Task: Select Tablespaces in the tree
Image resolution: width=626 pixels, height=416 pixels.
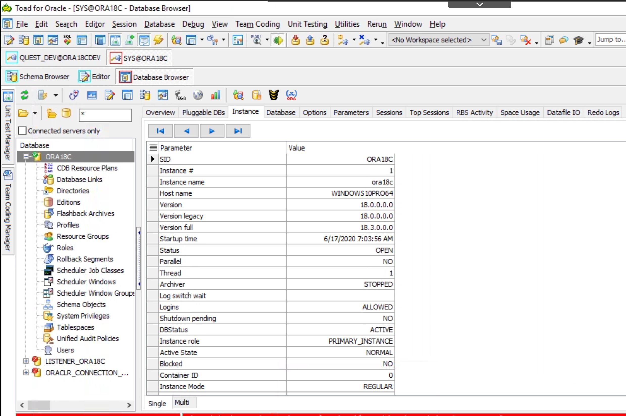Action: click(75, 327)
